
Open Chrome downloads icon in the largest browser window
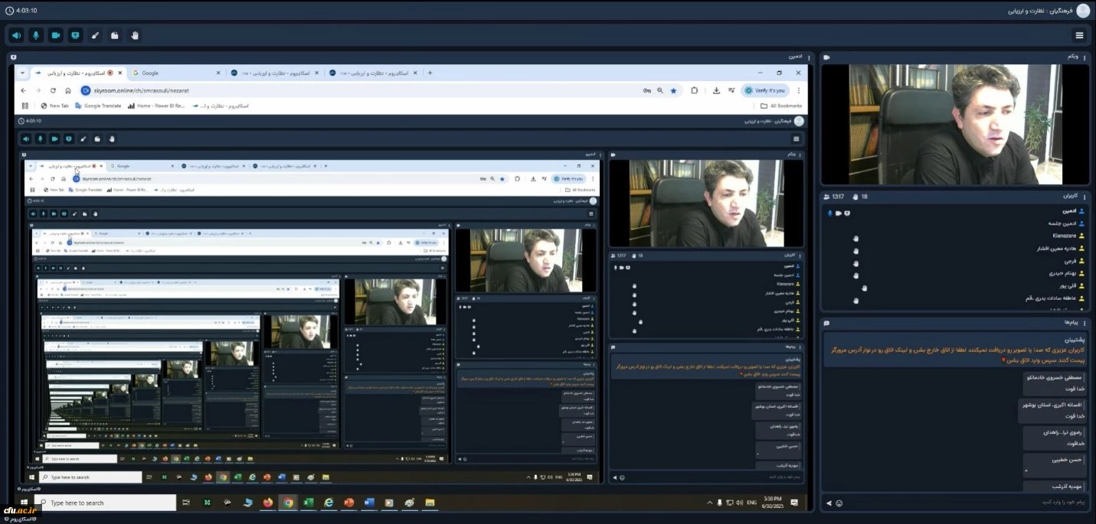pyautogui.click(x=715, y=90)
